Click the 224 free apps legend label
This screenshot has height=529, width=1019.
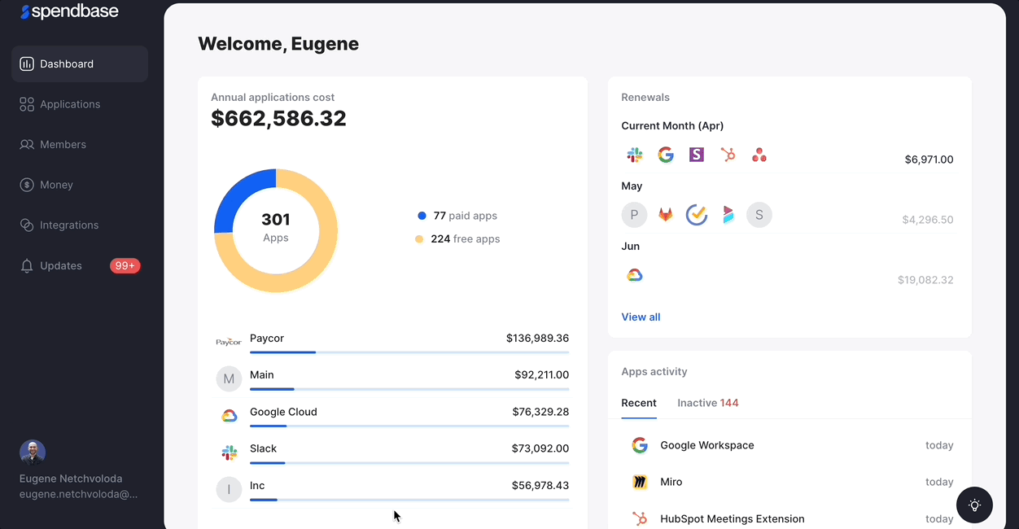point(465,239)
